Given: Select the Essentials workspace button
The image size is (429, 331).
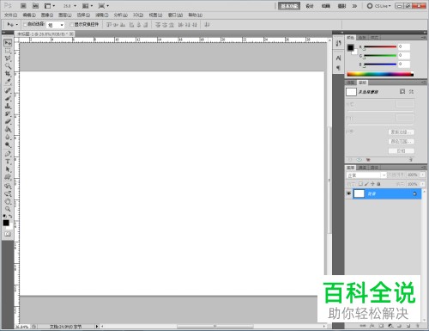Looking at the screenshot, I should pyautogui.click(x=289, y=6).
